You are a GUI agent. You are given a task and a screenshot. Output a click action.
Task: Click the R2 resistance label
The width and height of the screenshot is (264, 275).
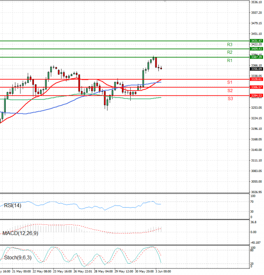(230, 52)
